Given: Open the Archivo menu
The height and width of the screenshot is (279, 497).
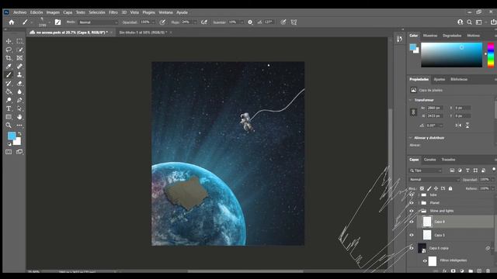Looking at the screenshot, I should 19,12.
